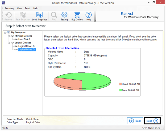Viewport: 166px width, 131px height.
Task: Open the Recovery menu
Action: [x=9, y=8]
